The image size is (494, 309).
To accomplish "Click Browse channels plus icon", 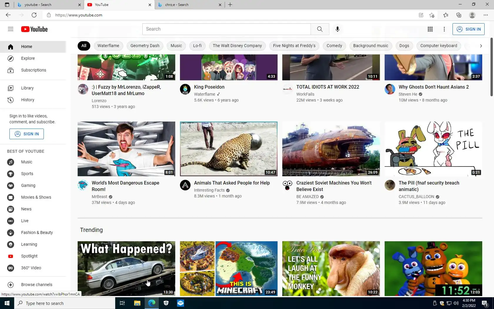I will click(x=11, y=285).
